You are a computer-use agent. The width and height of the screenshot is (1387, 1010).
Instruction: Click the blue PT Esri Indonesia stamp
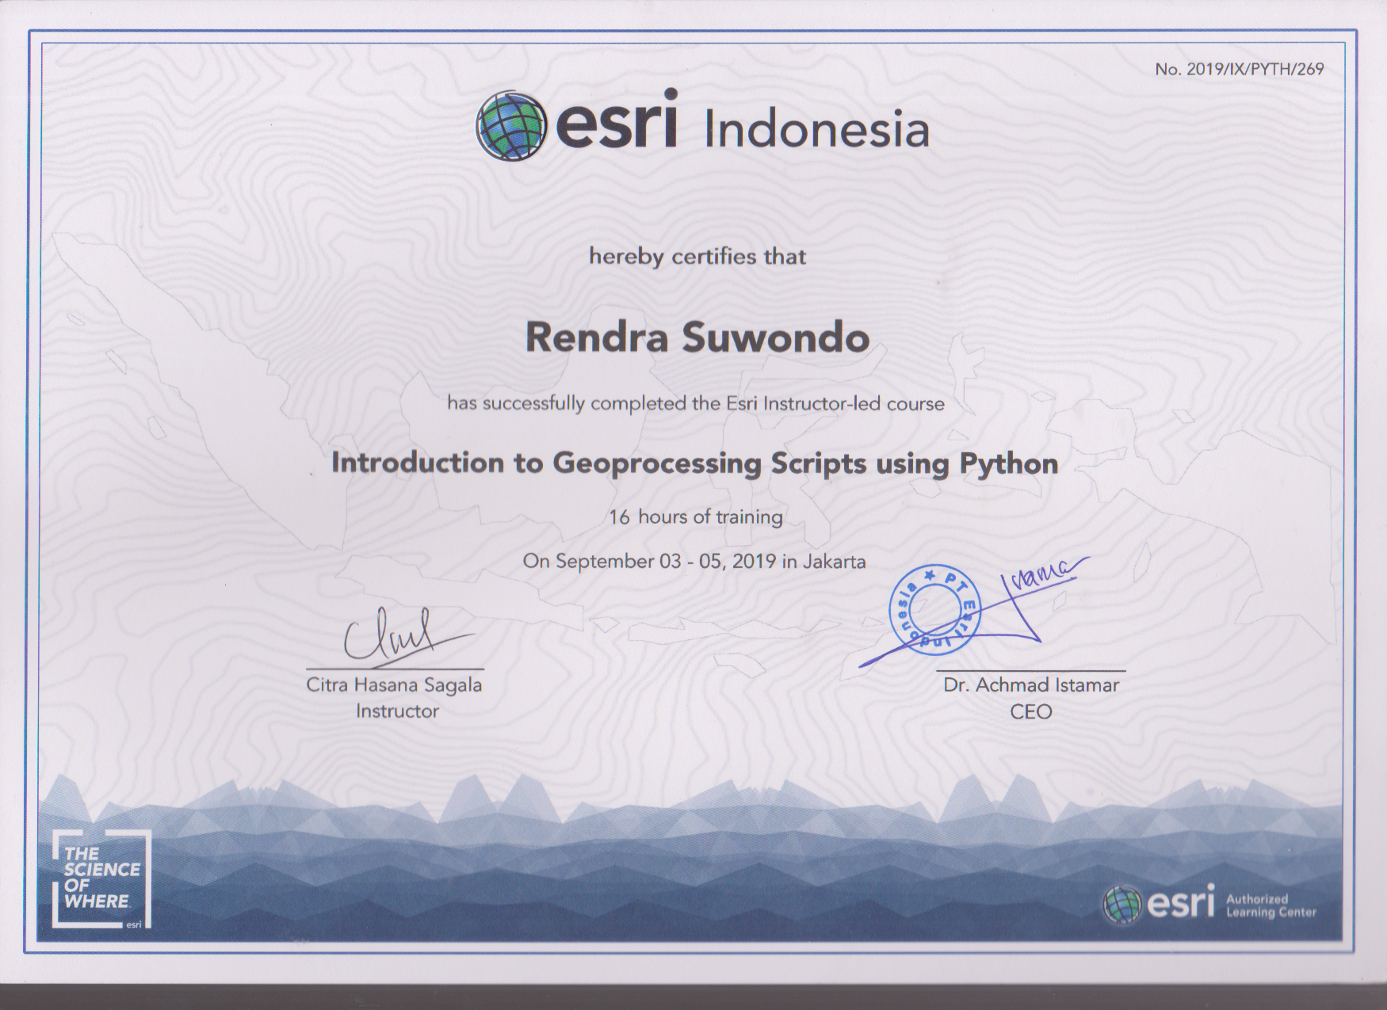(934, 609)
